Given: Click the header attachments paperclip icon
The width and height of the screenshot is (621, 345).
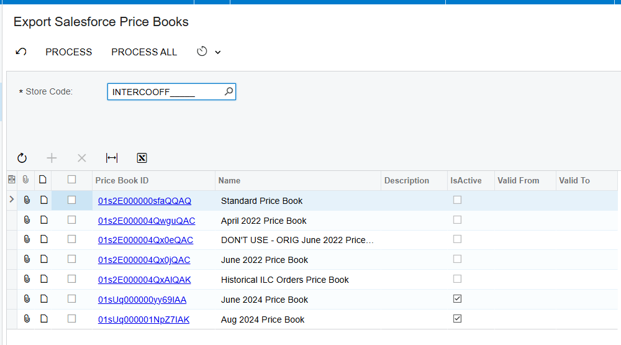Looking at the screenshot, I should tap(25, 180).
